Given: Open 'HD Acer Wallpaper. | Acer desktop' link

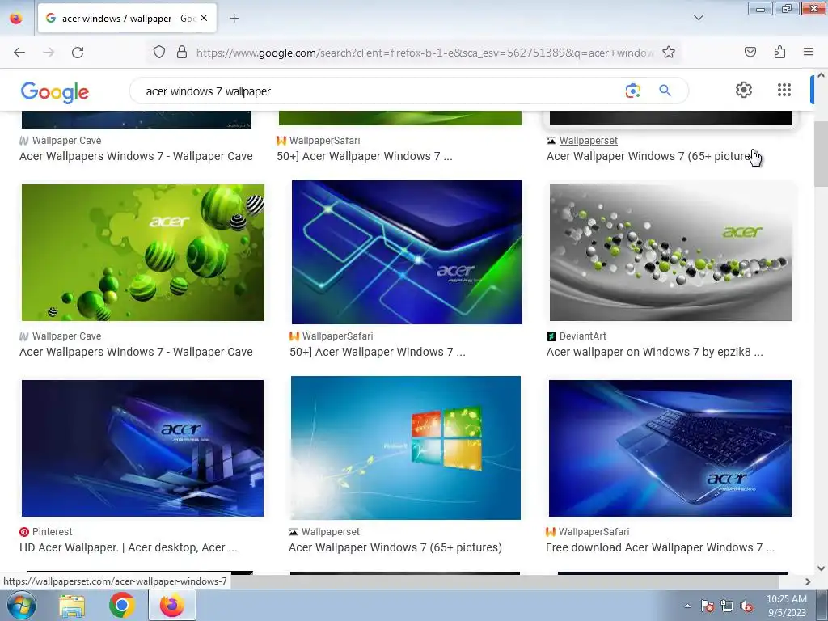Looking at the screenshot, I should coord(129,547).
